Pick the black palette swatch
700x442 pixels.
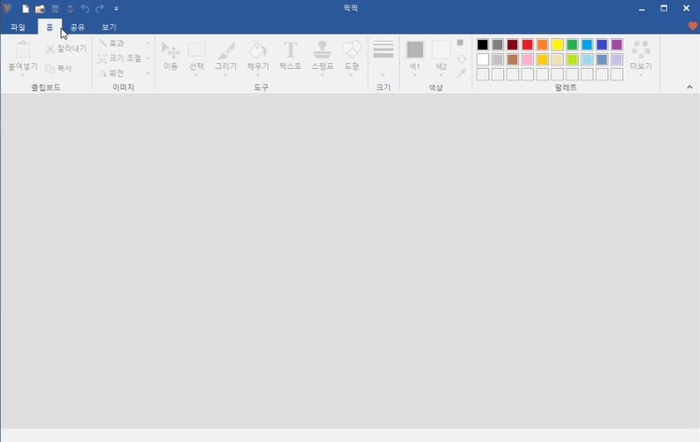coord(483,45)
